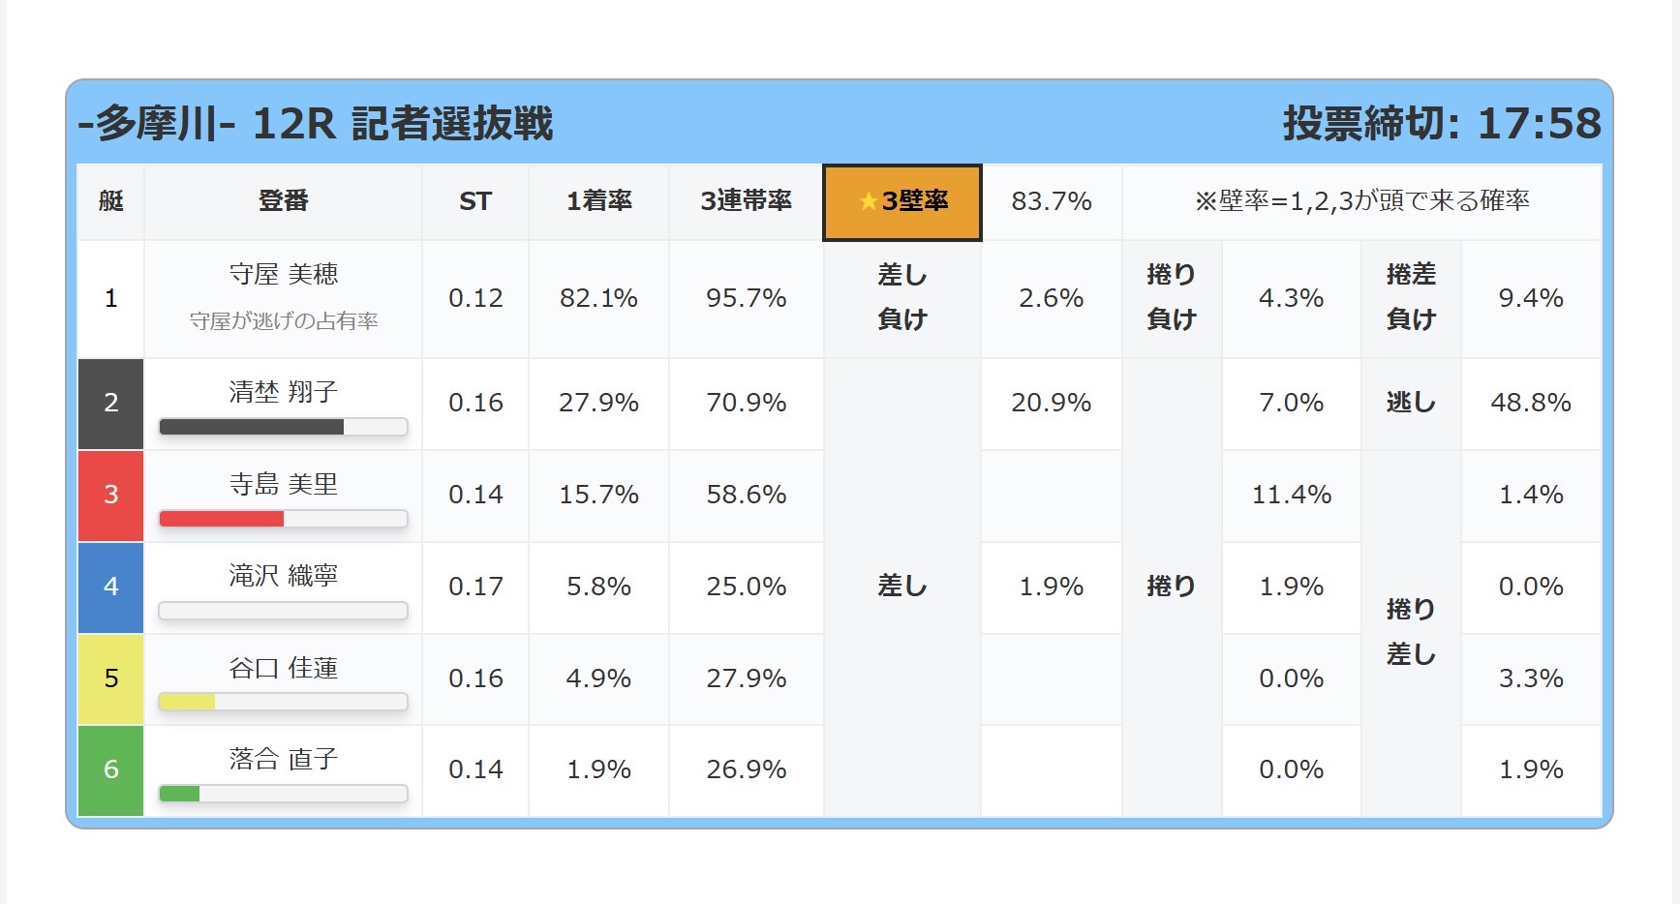Select boat number 2 black cell
The height and width of the screenshot is (904, 1680).
pos(111,404)
